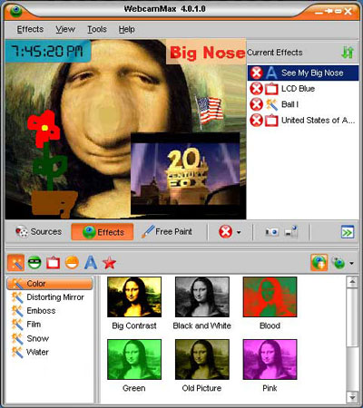Select the orange smiley emotion category icon
This screenshot has height=408, width=363.
click(x=72, y=263)
